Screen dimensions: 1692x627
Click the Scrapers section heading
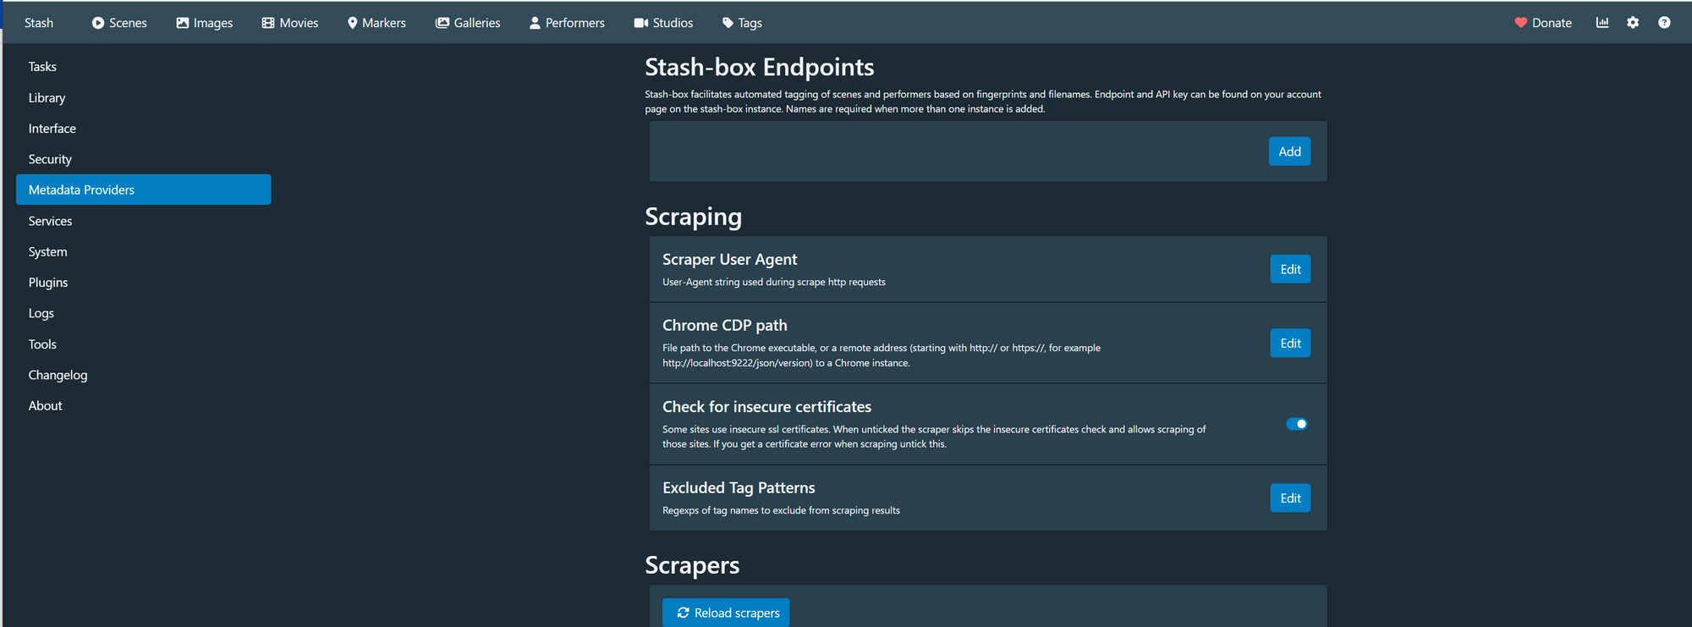tap(692, 565)
